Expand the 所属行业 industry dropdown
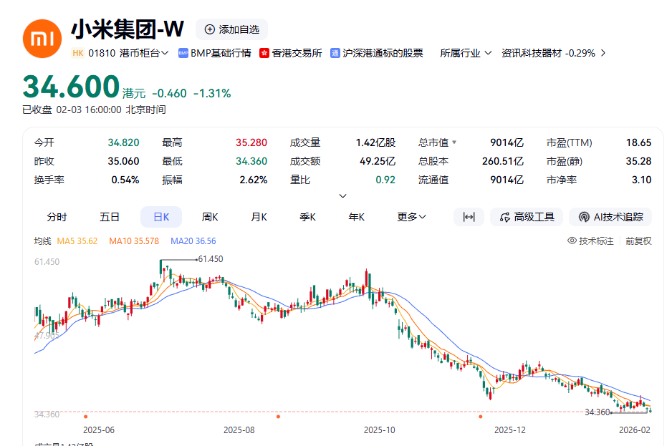This screenshot has height=446, width=672. click(466, 53)
